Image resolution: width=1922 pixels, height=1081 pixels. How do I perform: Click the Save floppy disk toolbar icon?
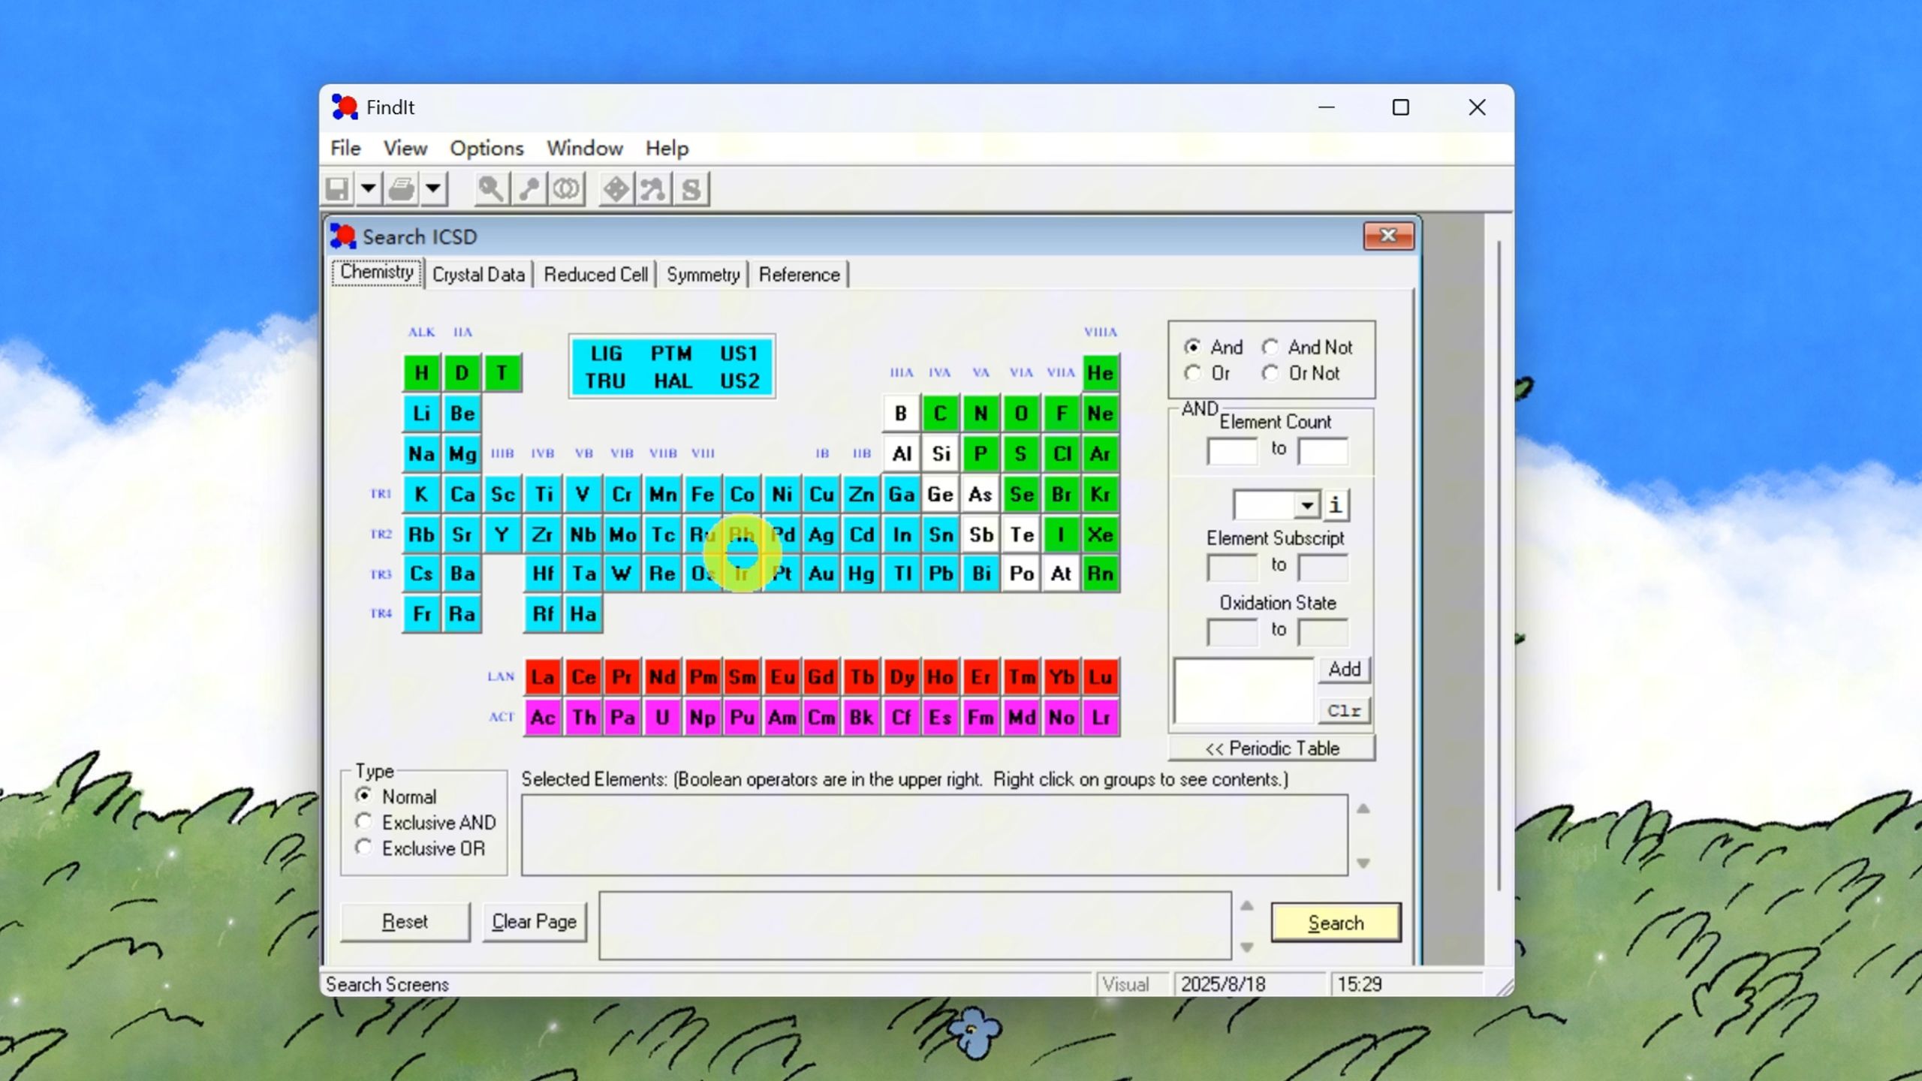[338, 188]
